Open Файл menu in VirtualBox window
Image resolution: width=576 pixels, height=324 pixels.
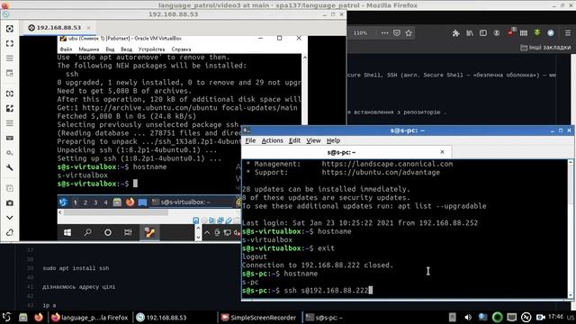coord(66,49)
